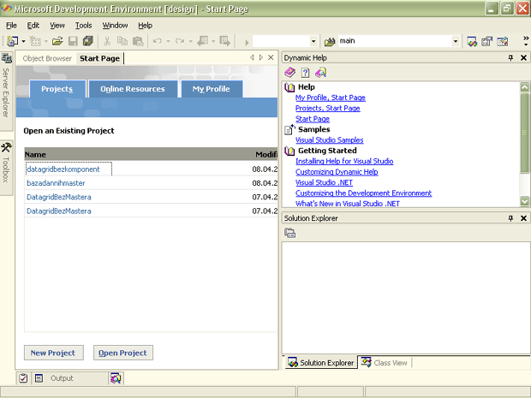Open 'Installing Help for Visual Studio' link
This screenshot has height=398, width=531.
point(344,162)
